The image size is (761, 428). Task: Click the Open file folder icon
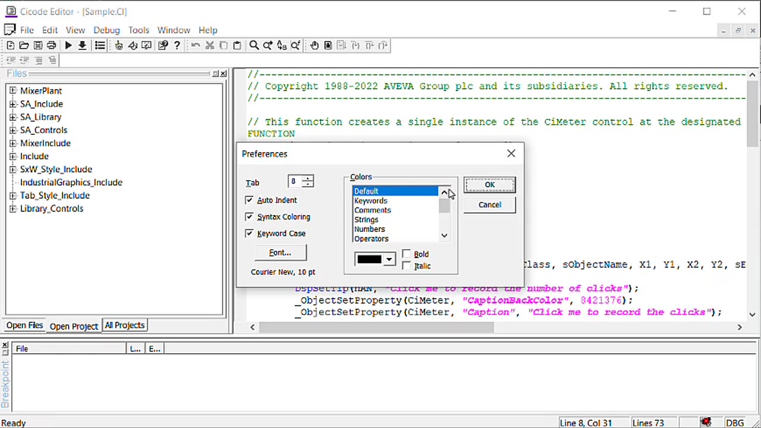[24, 46]
